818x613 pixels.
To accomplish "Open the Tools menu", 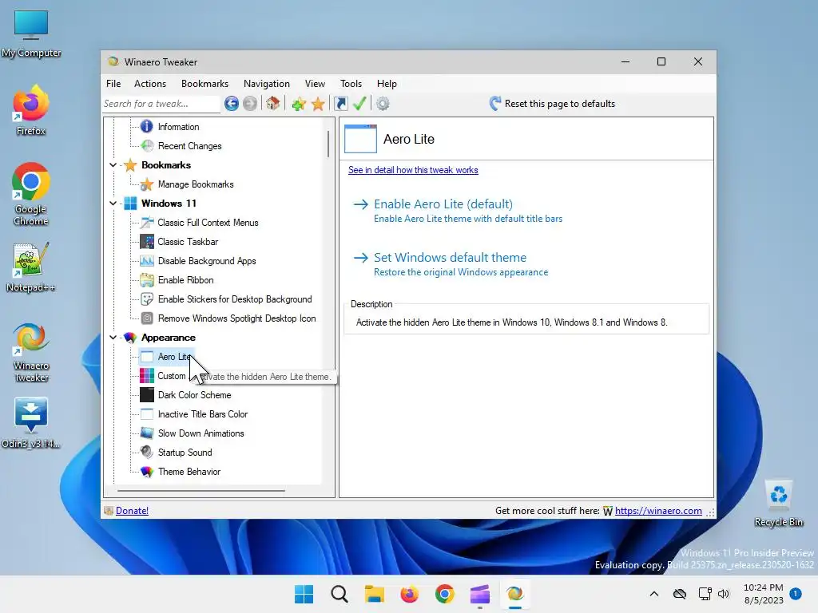I will [351, 83].
